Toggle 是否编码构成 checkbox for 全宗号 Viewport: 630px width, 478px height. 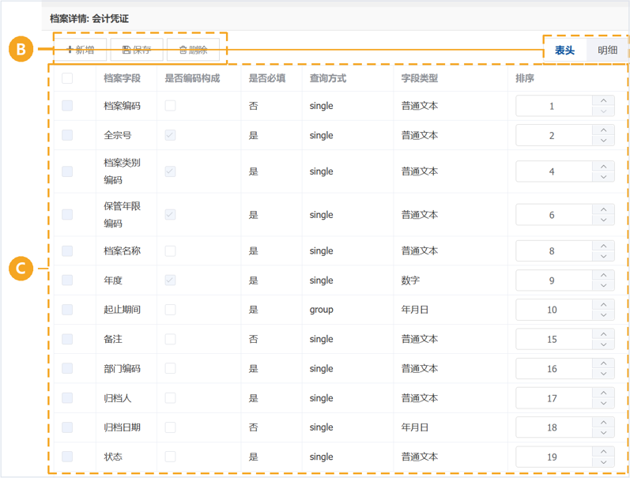171,135
